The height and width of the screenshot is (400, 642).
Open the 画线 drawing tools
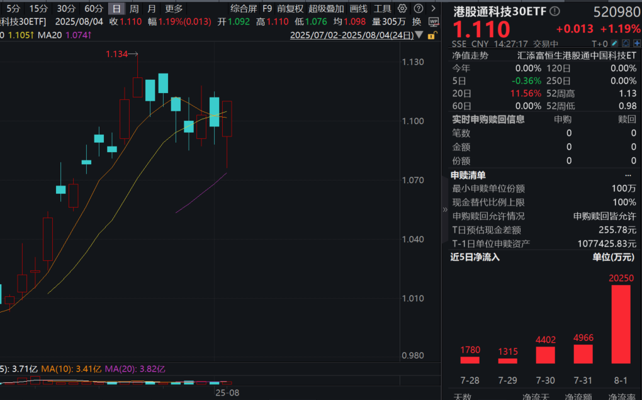coord(358,8)
